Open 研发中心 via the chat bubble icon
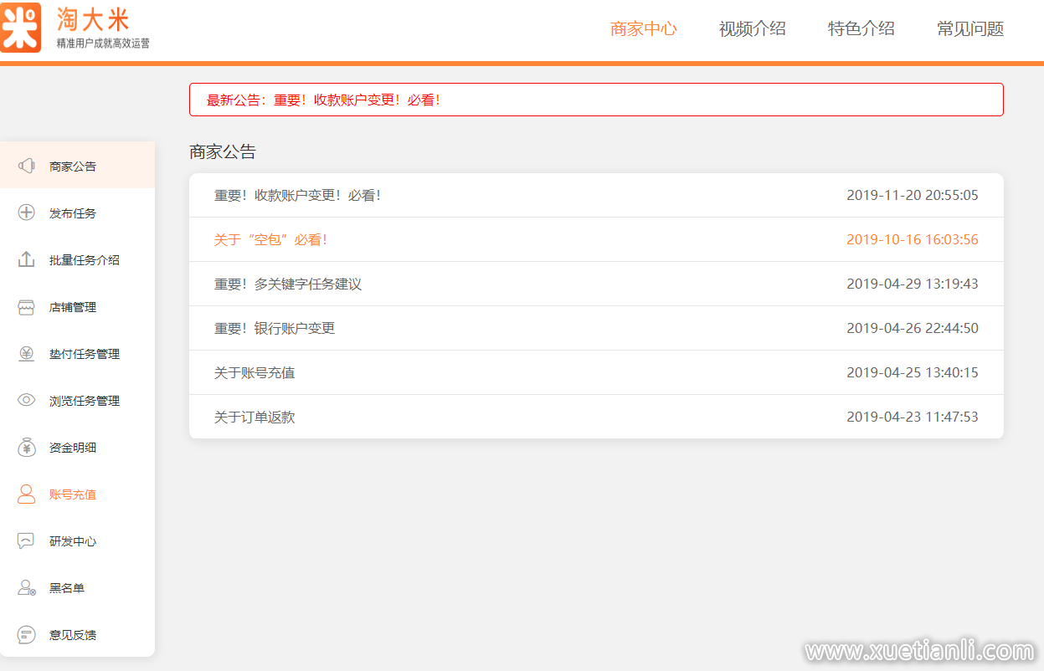Viewport: 1044px width, 671px height. (x=25, y=541)
